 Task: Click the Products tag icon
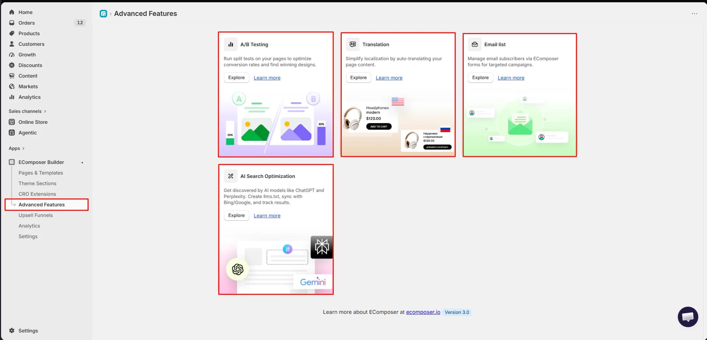coord(12,33)
